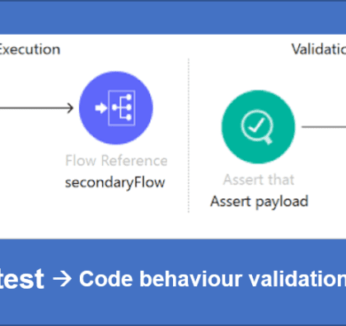The image size is (346, 326).
Task: Click the blue header bar at top
Action: [173, 17]
